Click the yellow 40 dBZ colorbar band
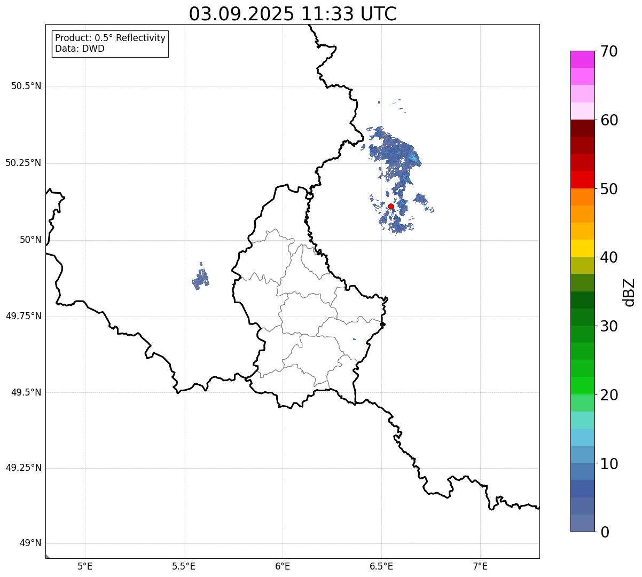 tap(583, 248)
